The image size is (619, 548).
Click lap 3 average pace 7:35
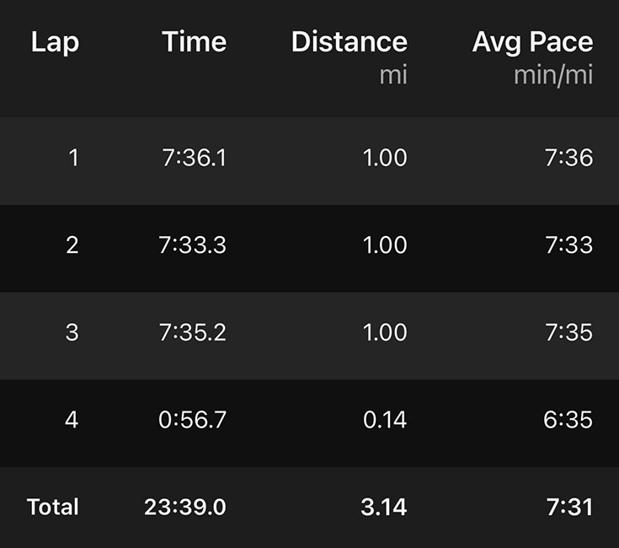tap(568, 332)
